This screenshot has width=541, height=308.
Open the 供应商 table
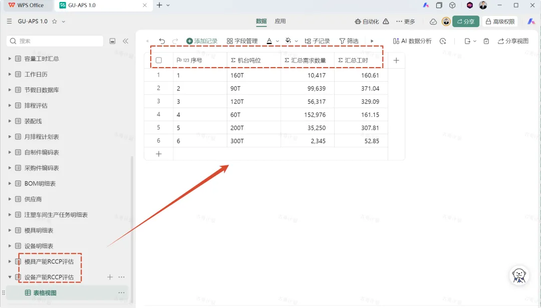click(x=33, y=199)
